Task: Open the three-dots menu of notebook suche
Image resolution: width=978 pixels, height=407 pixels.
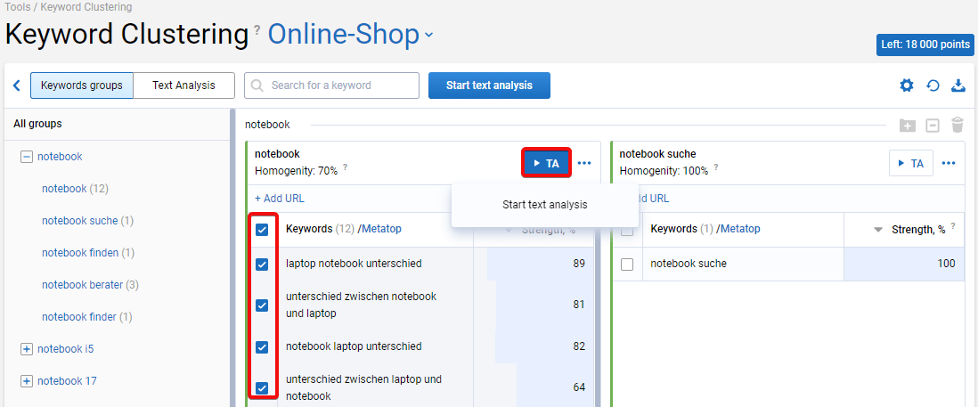Action: tap(949, 163)
